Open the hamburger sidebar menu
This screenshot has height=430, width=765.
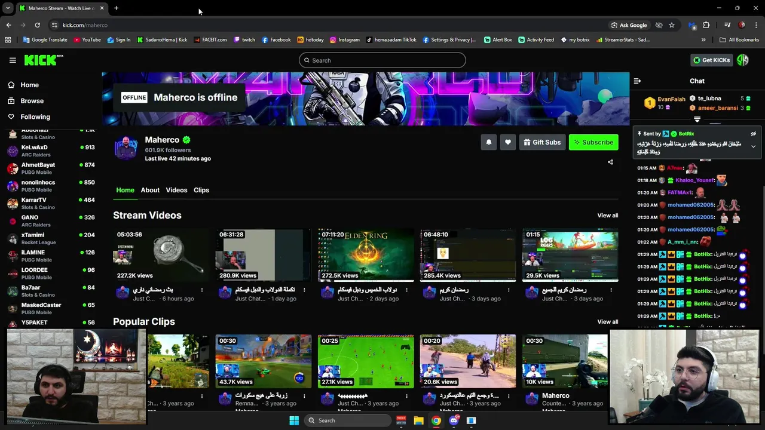point(13,60)
